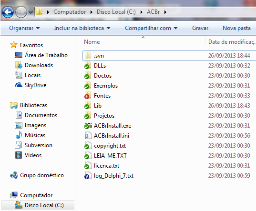The height and width of the screenshot is (211, 256).
Task: Open Subversion library in sidebar
Action: tap(38, 145)
